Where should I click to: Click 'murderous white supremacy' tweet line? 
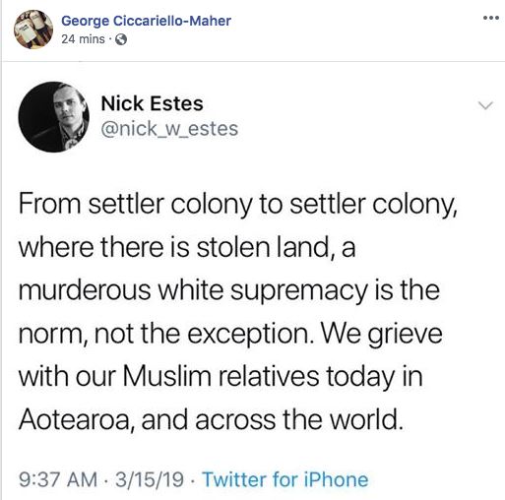[x=229, y=291]
